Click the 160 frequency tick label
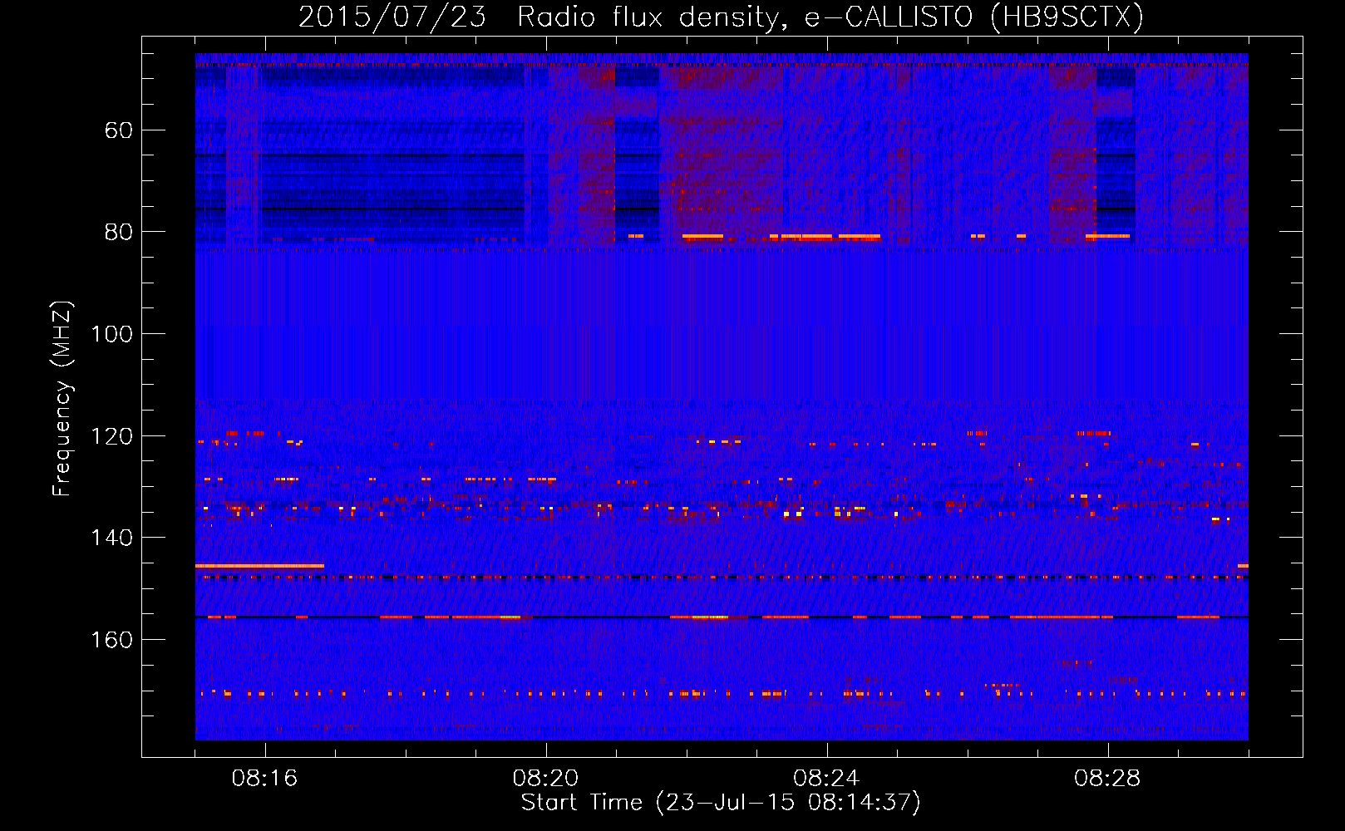This screenshot has height=831, width=1345. 112,640
